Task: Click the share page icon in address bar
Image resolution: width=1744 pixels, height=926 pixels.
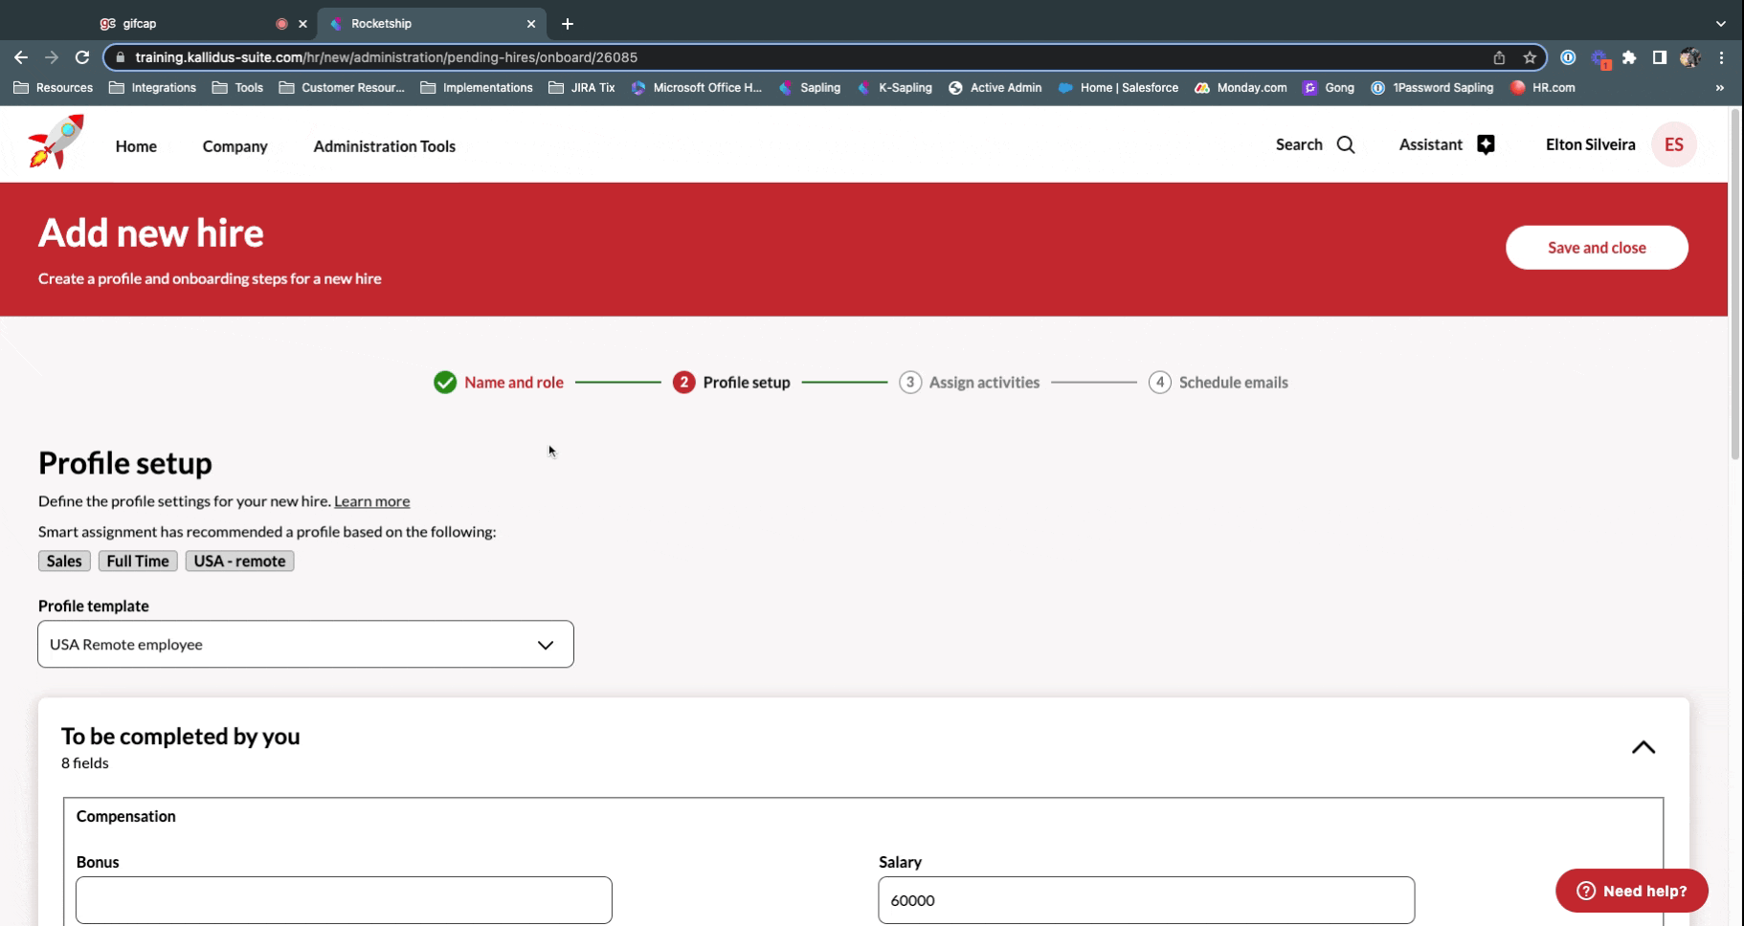Action: (x=1499, y=57)
